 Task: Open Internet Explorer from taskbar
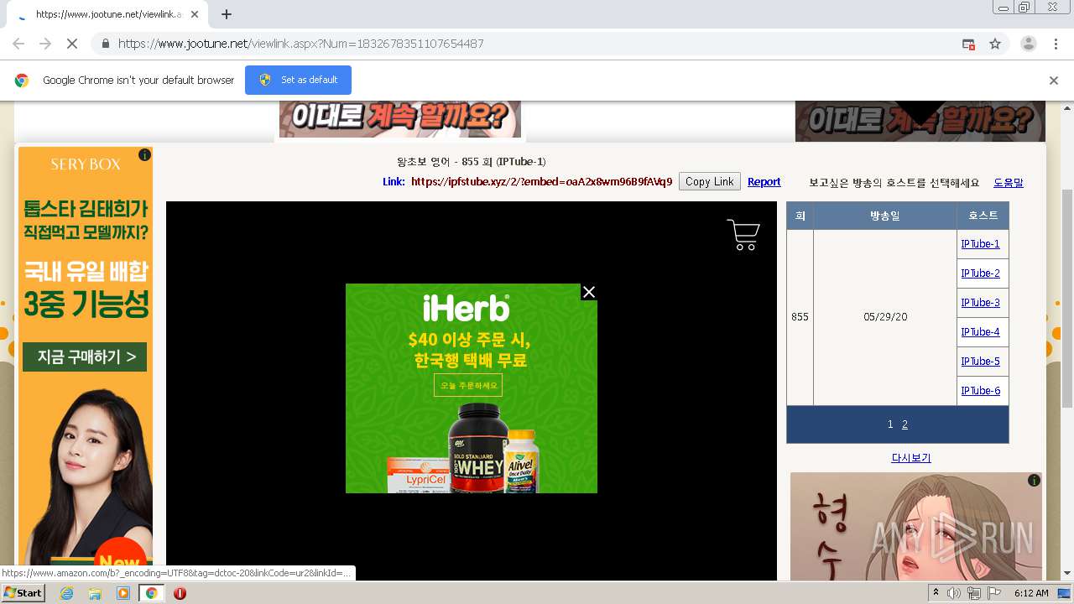[x=67, y=593]
